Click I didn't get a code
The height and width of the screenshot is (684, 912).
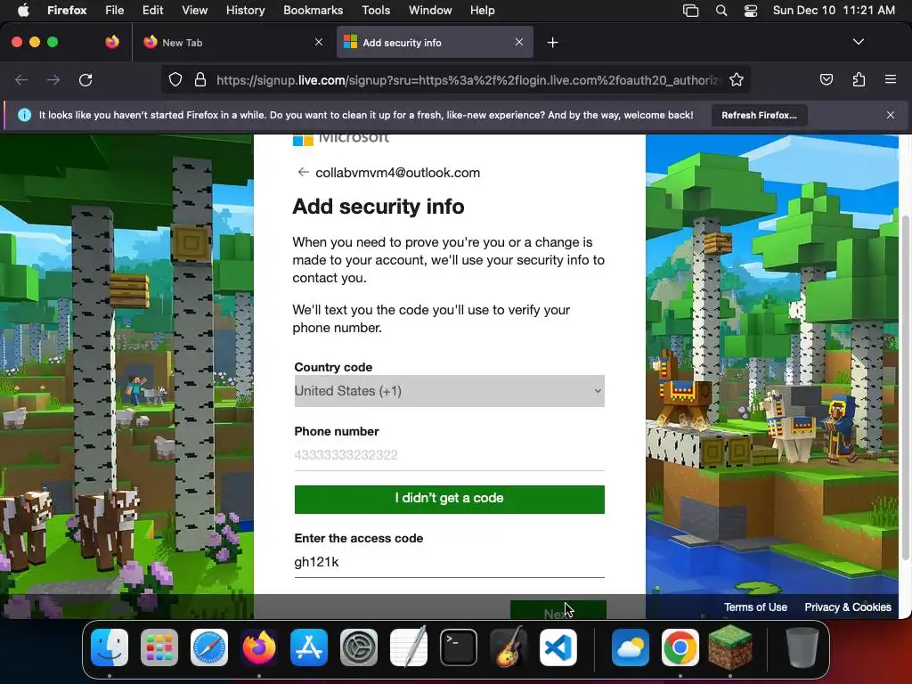pos(449,499)
